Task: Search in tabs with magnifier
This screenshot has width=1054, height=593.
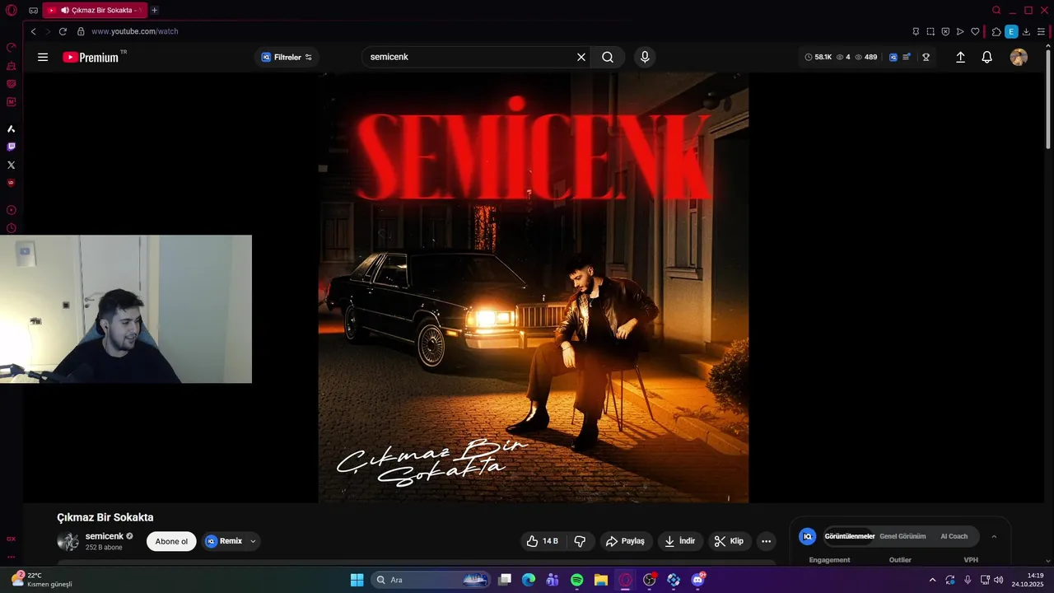Action: pos(996,10)
